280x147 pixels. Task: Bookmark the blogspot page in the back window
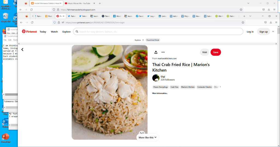(241, 10)
